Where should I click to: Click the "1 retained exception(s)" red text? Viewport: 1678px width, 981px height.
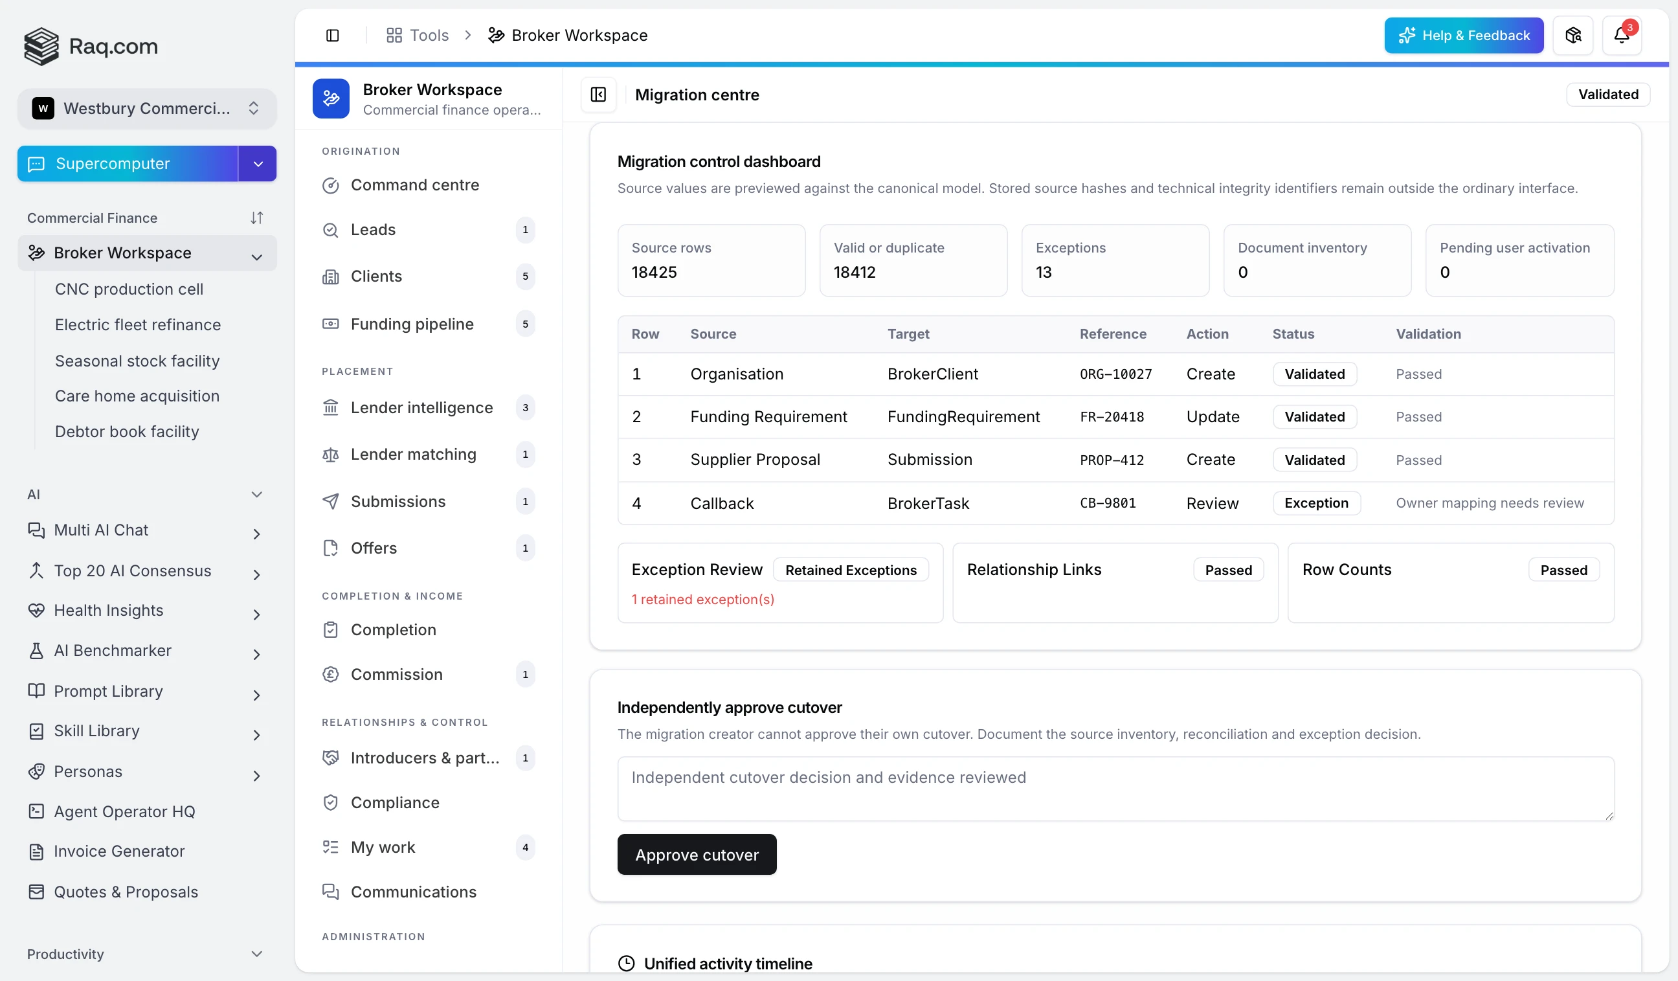702,600
